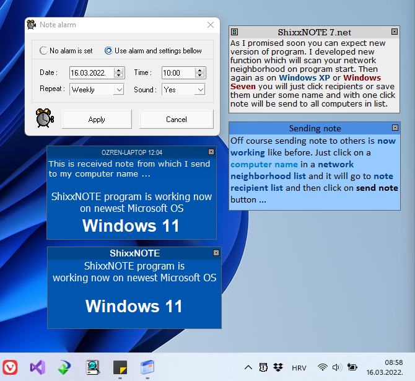
Task: Increase the alarm date with up arrow
Action: tap(119, 70)
